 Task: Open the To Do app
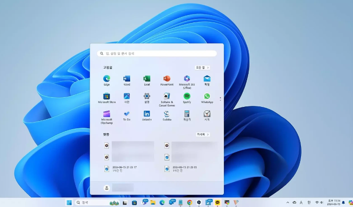[x=127, y=116]
